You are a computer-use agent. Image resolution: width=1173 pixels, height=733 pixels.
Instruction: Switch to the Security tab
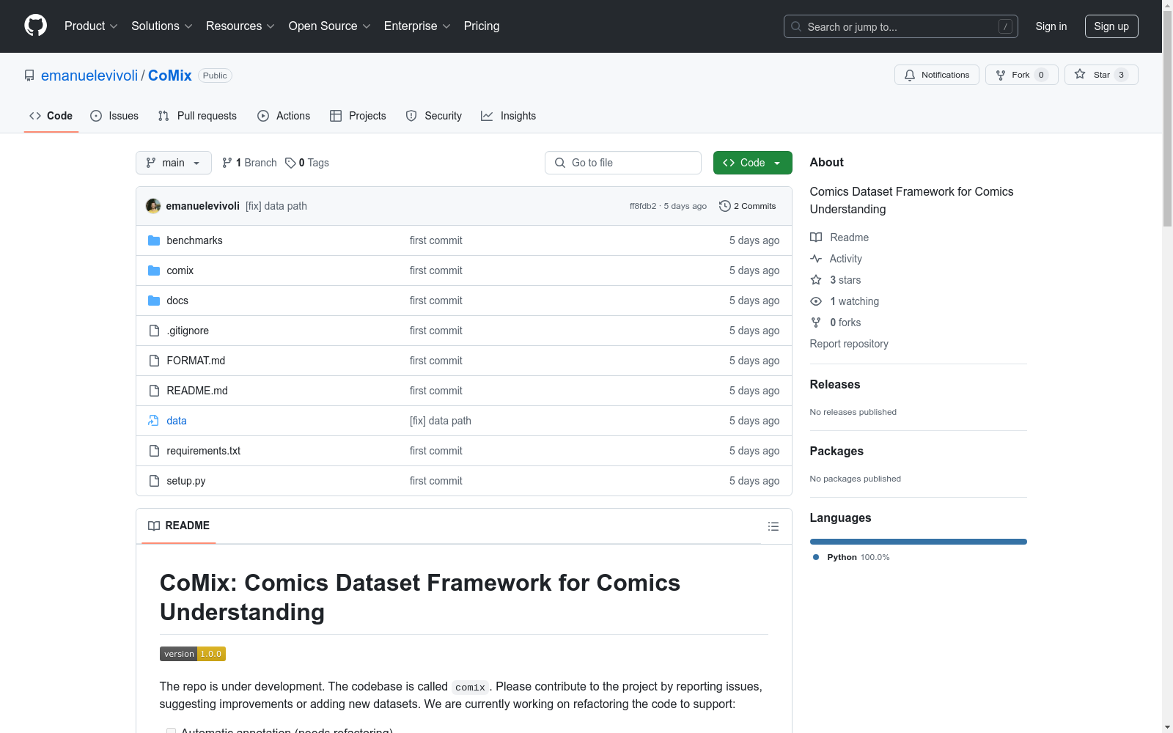pos(434,116)
